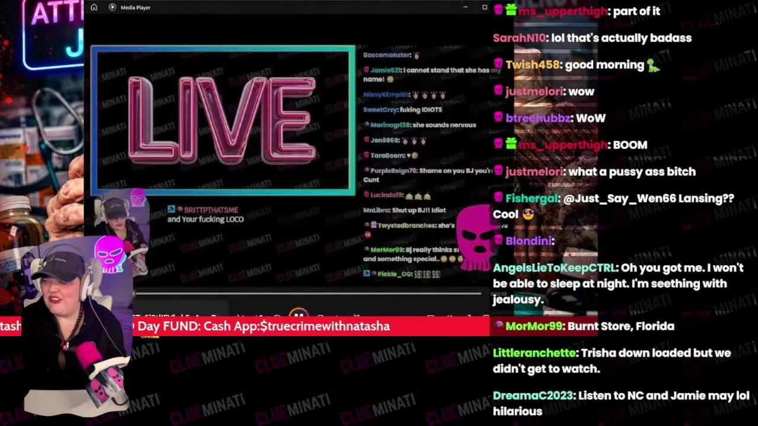Click the Media Player play-circle app icon
This screenshot has height=426, width=758.
[x=113, y=7]
